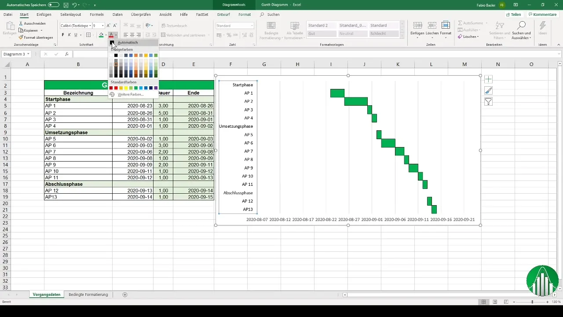Screen dimensions: 563x317
Task: Open the font size dropdown
Action: [x=103, y=26]
